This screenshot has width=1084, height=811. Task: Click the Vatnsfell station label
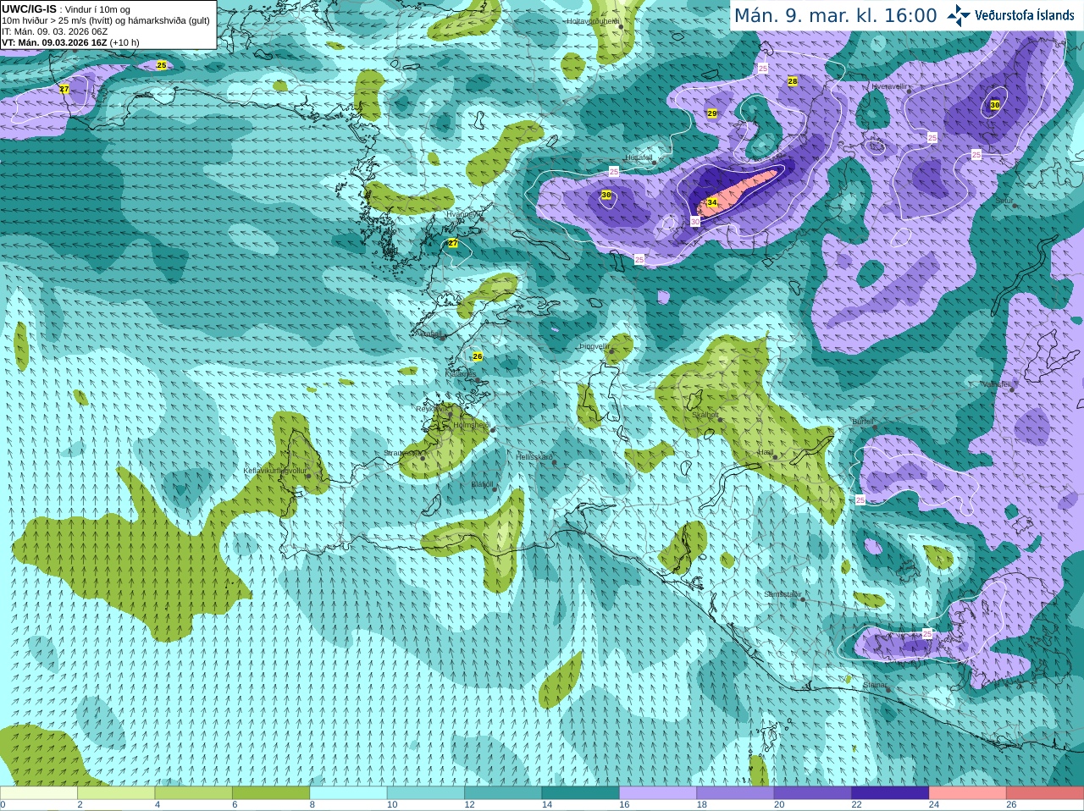pyautogui.click(x=997, y=383)
